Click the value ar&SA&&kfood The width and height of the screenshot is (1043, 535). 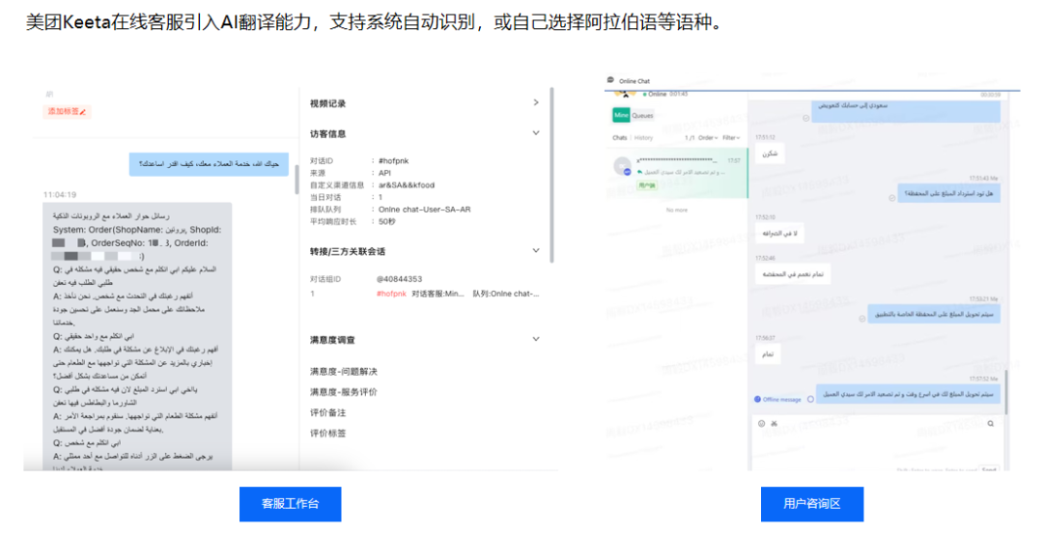tap(407, 185)
